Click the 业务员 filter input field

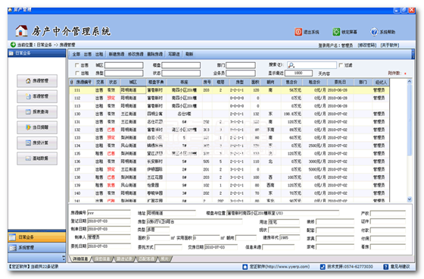coord(241,73)
